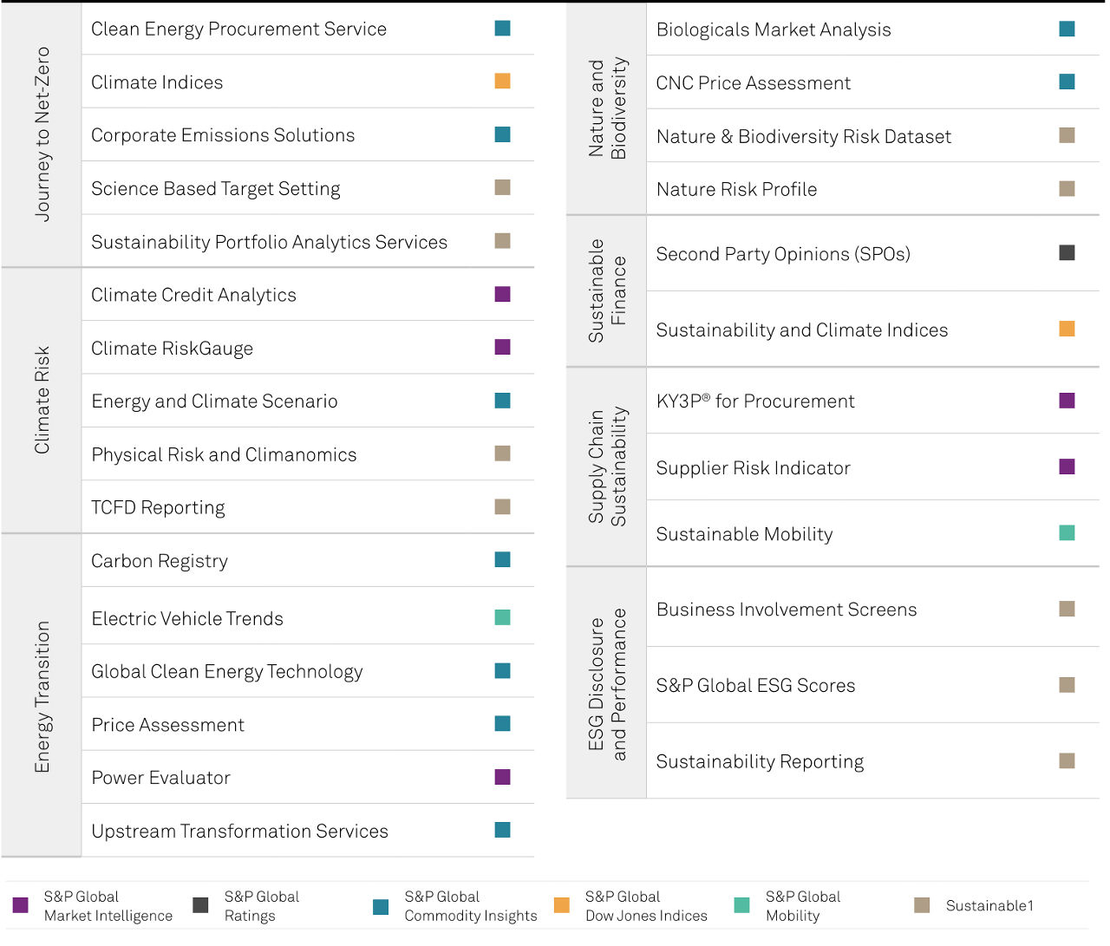Screen dimensions: 1110x946
Task: Click the Supply Chain Sustainability category header
Action: [x=607, y=466]
